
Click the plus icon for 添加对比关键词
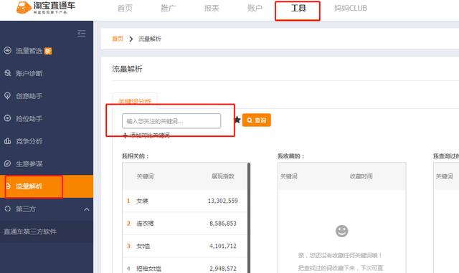pyautogui.click(x=125, y=135)
